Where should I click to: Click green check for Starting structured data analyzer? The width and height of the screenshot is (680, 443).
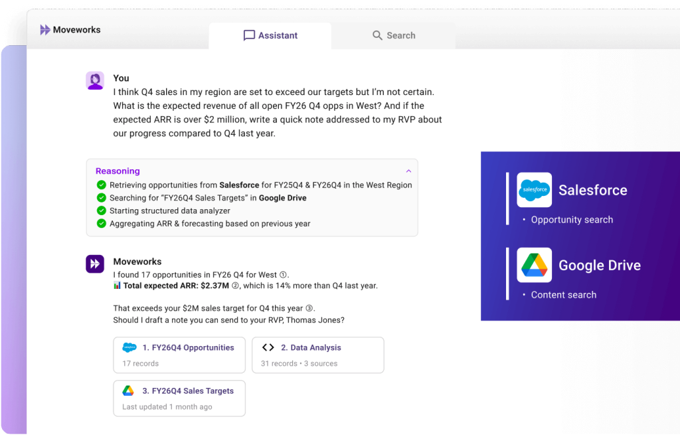point(102,211)
